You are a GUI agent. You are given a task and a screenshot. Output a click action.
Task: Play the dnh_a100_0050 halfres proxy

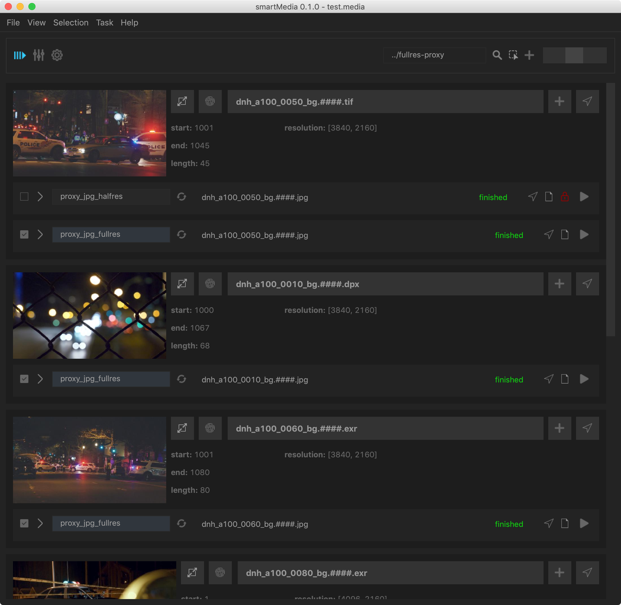click(x=584, y=197)
